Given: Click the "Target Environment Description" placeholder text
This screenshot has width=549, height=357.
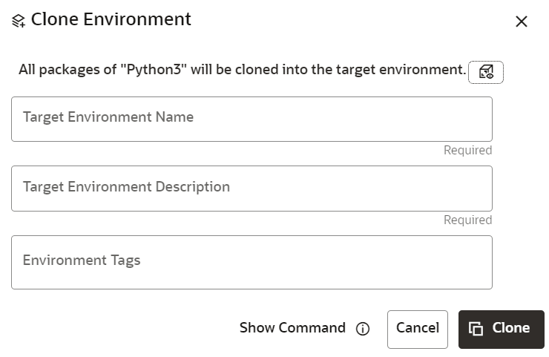Looking at the screenshot, I should coord(126,187).
